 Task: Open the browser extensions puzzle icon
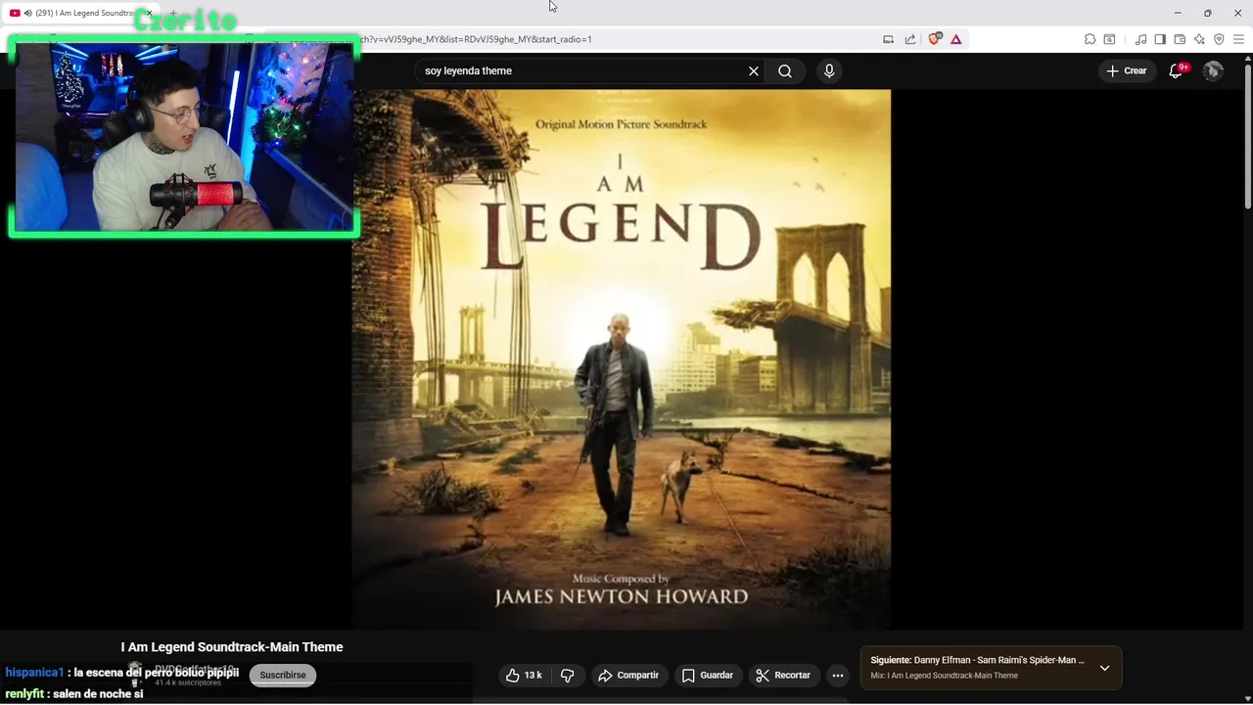[x=1090, y=39]
